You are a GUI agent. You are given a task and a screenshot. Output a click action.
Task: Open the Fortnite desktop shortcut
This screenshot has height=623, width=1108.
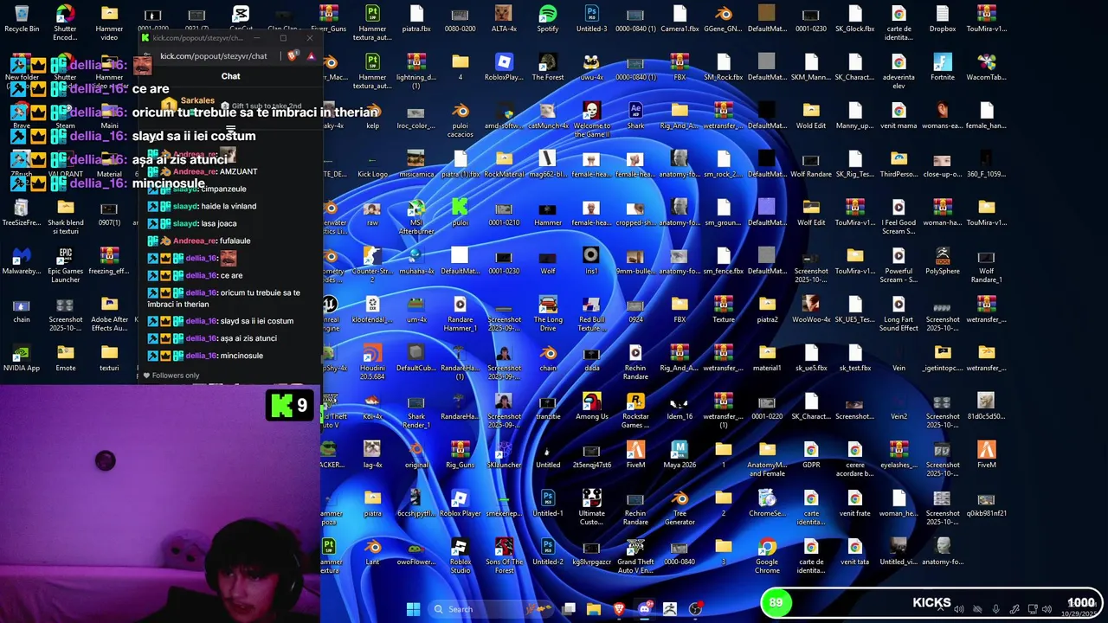(x=943, y=67)
